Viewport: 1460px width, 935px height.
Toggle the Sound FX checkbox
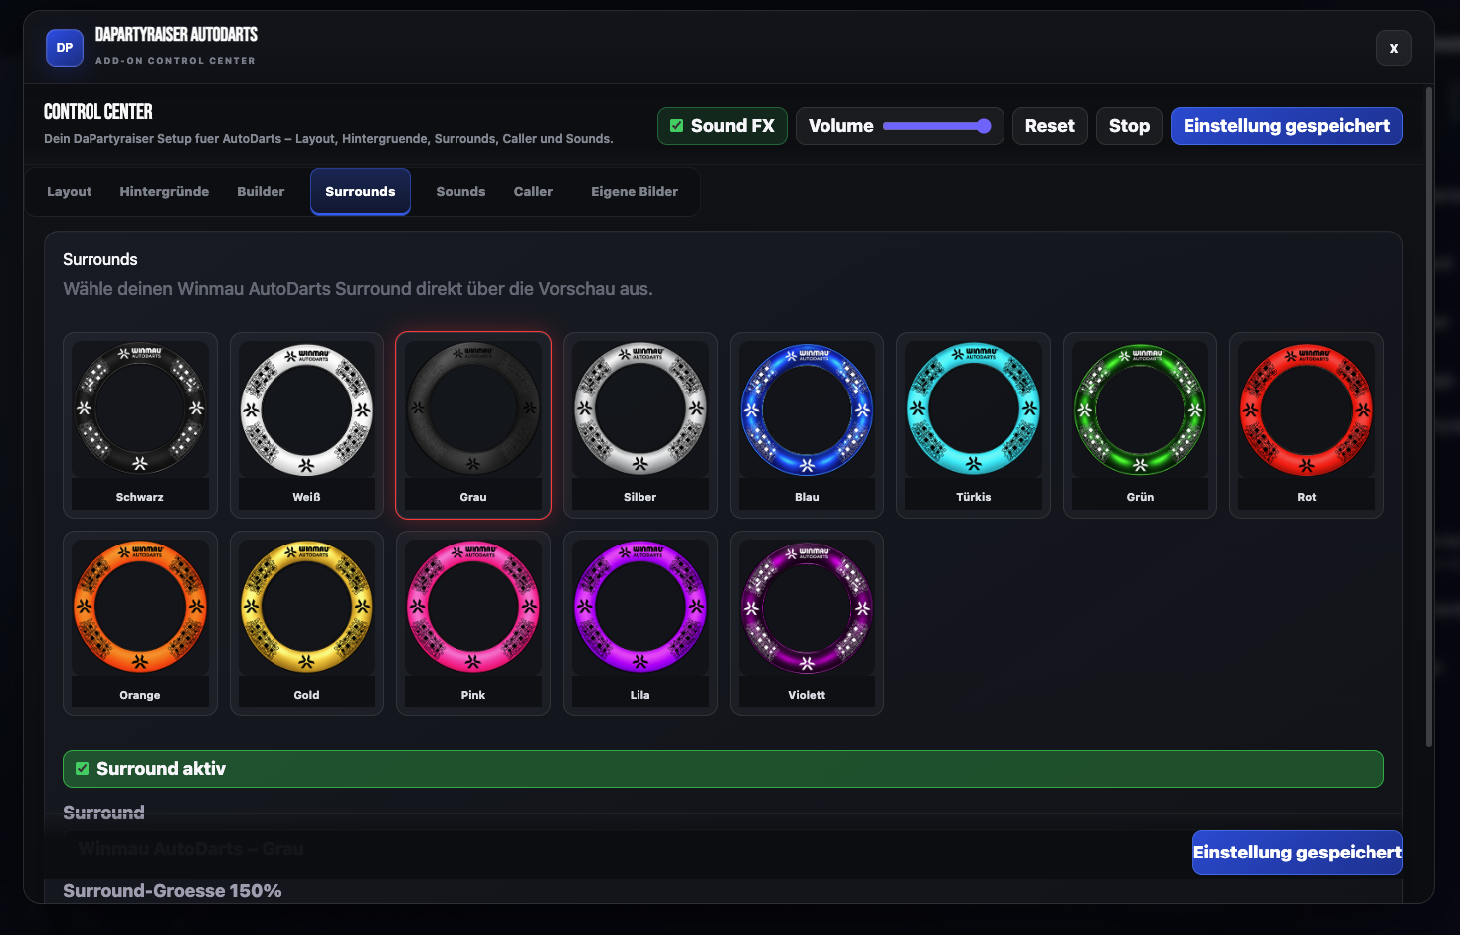(x=677, y=126)
